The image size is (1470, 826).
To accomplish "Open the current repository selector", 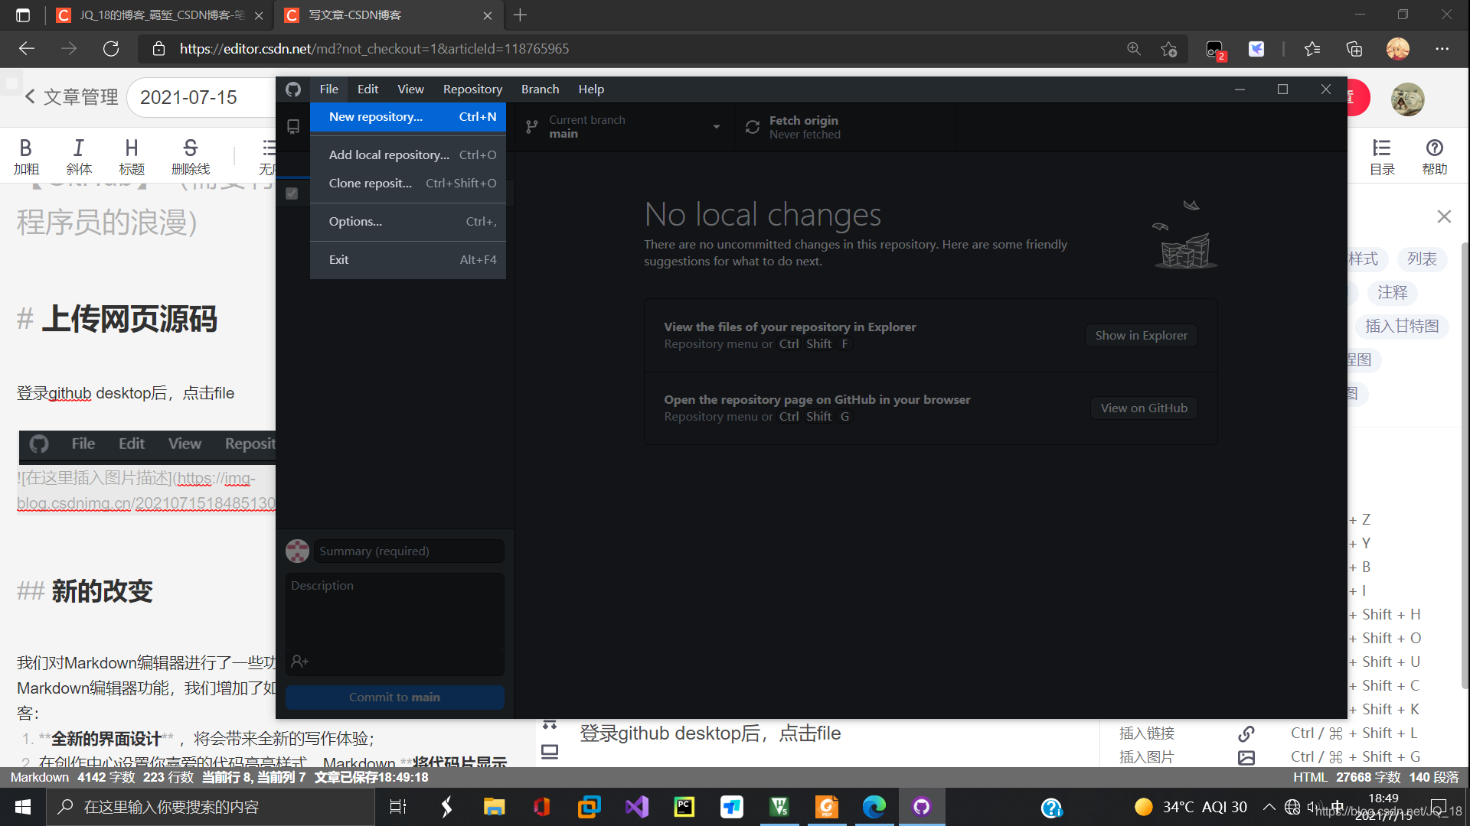I will pos(293,127).
